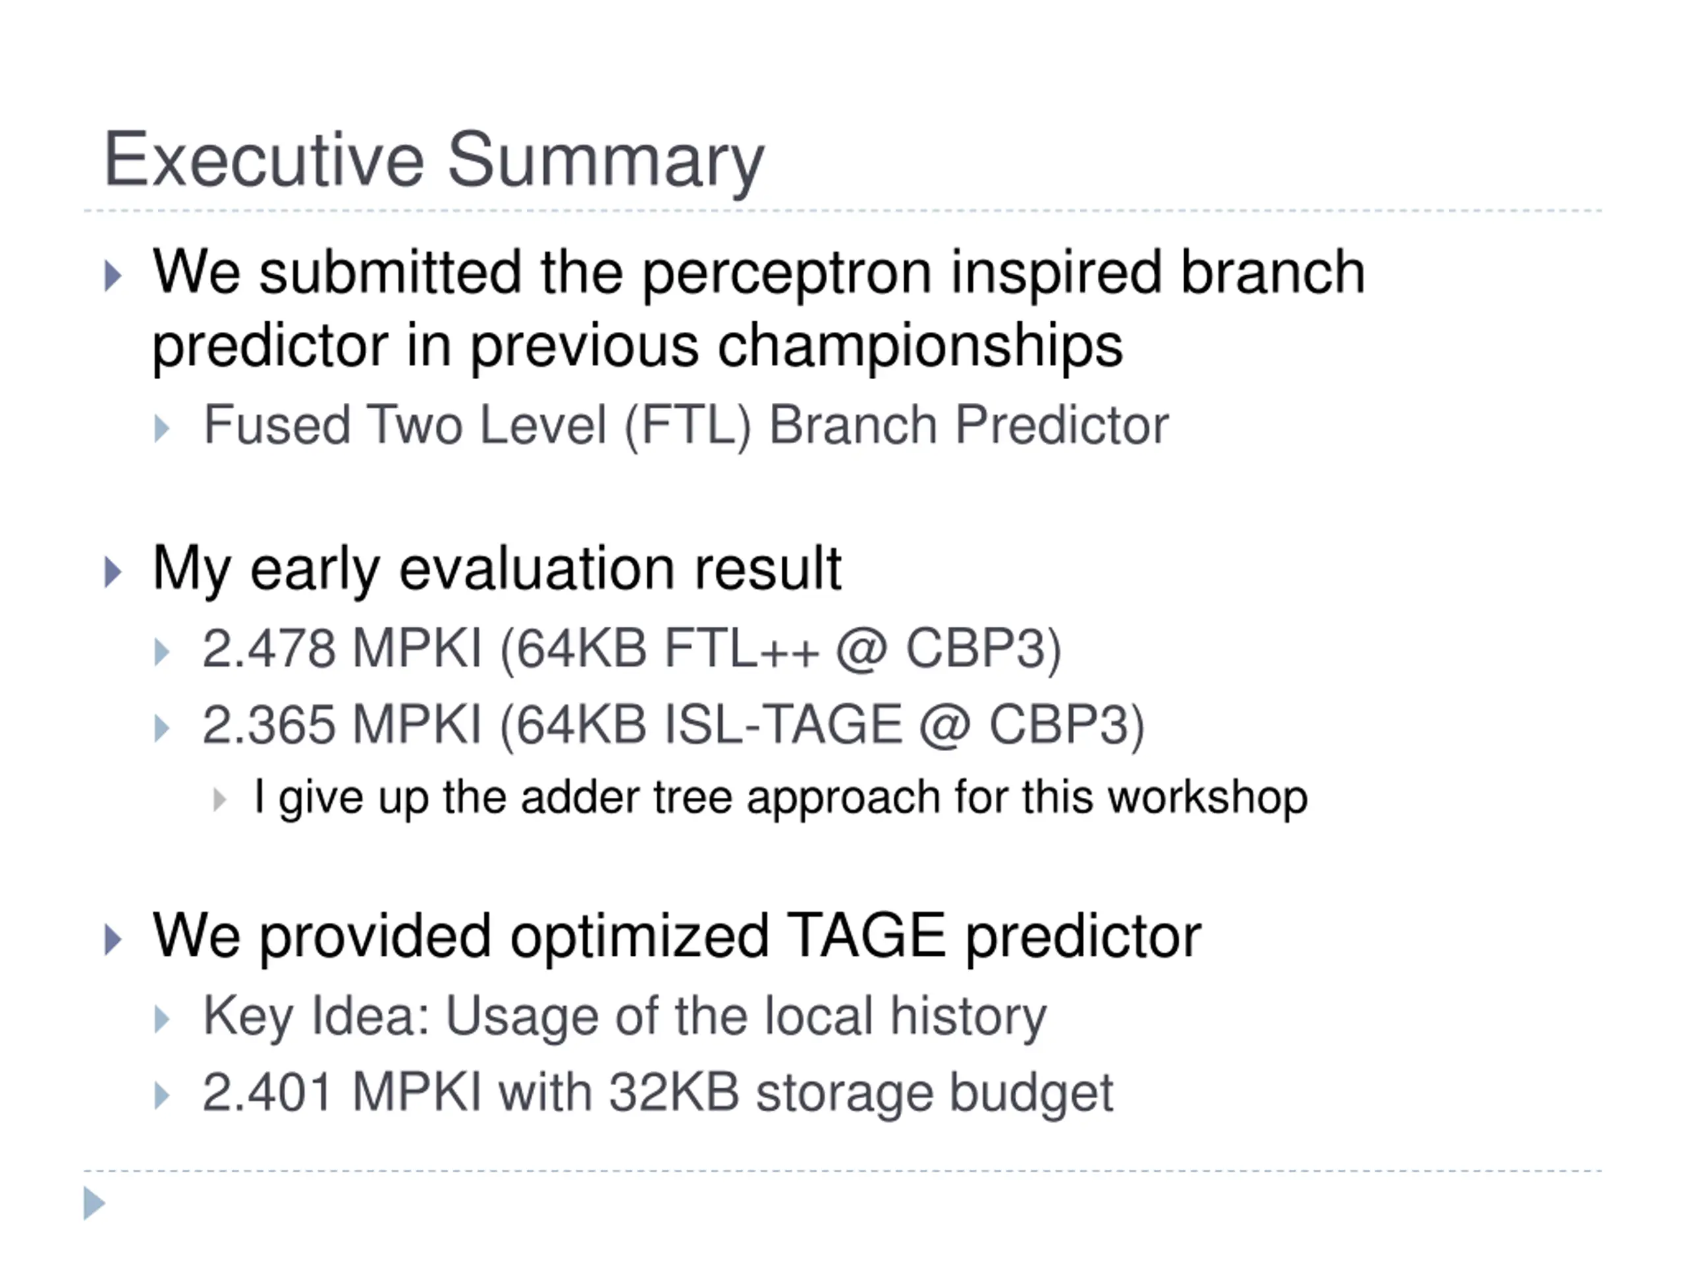
Task: Click 'I give up the adder tree approach' text
Action: pyautogui.click(x=780, y=799)
